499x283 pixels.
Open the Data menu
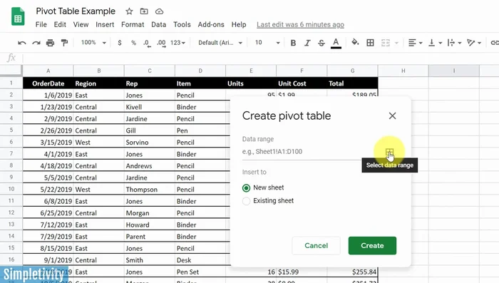click(158, 24)
